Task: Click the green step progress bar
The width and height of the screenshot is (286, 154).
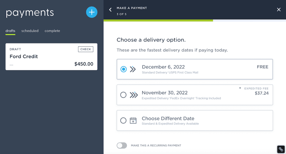Action: tap(158, 20)
